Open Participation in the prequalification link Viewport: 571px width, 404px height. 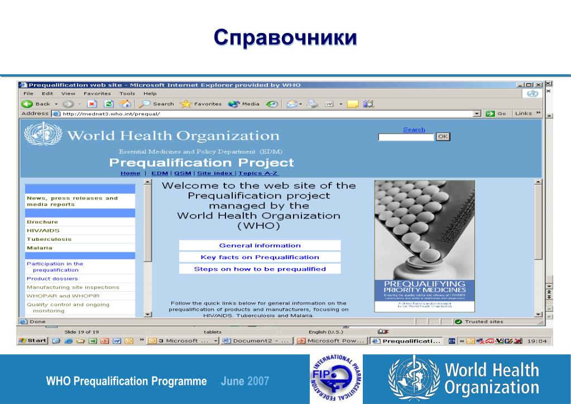55,267
